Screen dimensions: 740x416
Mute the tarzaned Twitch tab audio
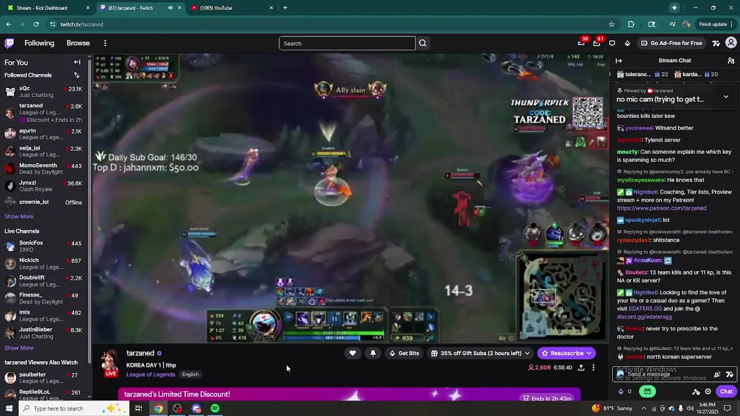[170, 8]
